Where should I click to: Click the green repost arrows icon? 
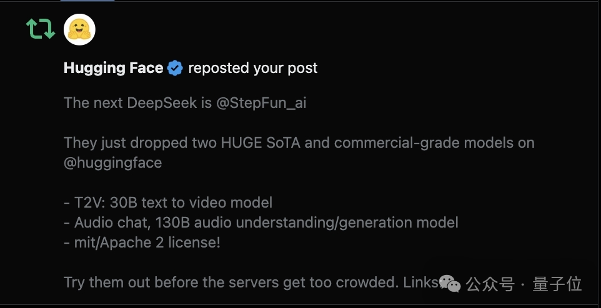(x=41, y=29)
